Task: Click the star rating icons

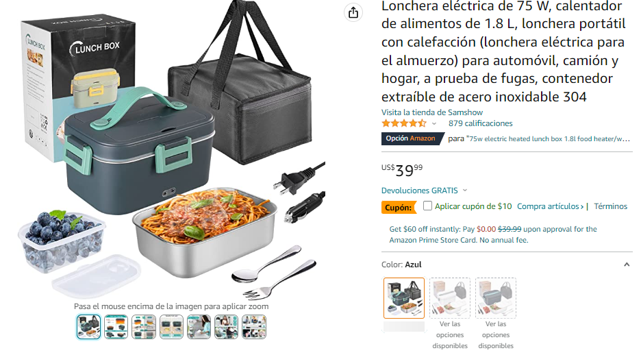Action: pos(404,123)
